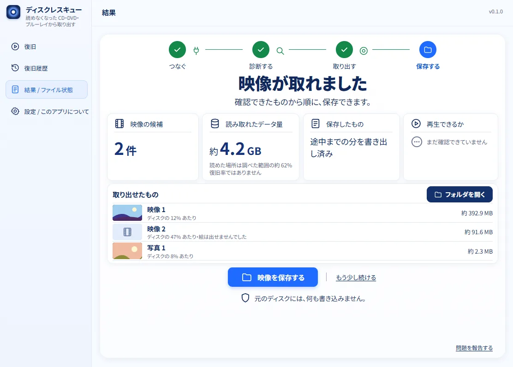The height and width of the screenshot is (367, 513).
Task: Click the shield icon beside 元のディスクには
Action: [x=245, y=298]
